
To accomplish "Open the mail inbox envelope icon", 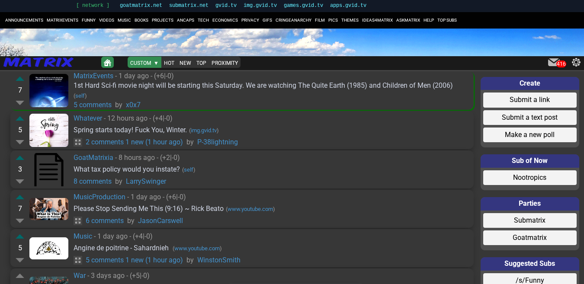I will point(554,62).
